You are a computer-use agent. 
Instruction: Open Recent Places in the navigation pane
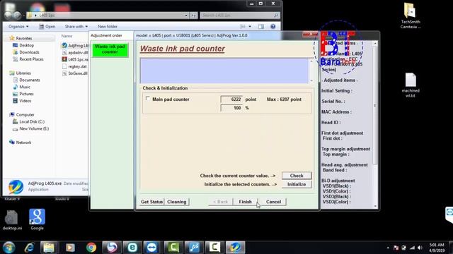point(31,59)
